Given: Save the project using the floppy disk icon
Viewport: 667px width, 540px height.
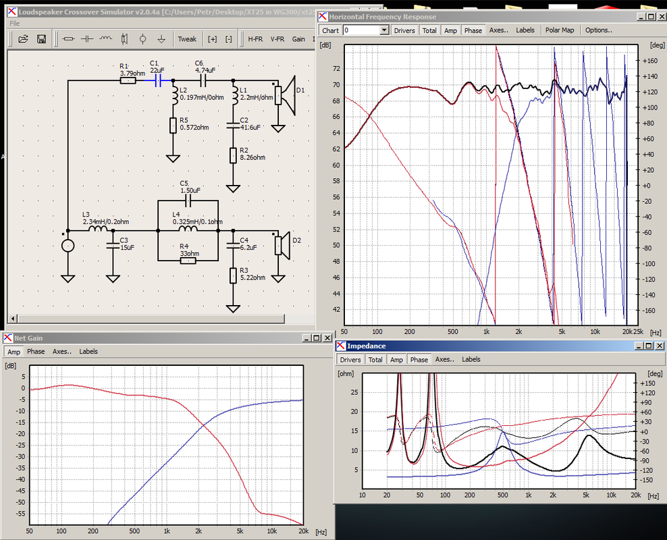Looking at the screenshot, I should [42, 39].
